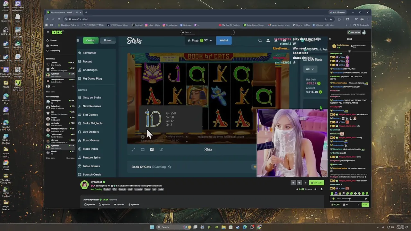Viewport: 411px width, 231px height.
Task: Select AsianAndy in Recommended list
Action: 60,107
